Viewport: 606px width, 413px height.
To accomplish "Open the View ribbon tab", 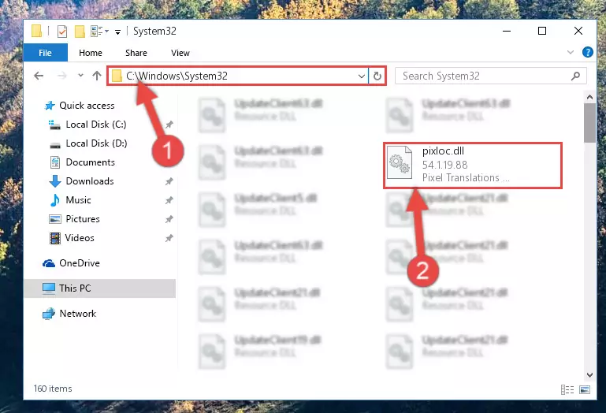I will click(180, 53).
